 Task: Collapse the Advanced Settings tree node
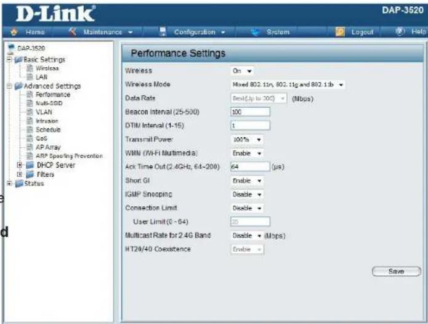click(x=9, y=86)
